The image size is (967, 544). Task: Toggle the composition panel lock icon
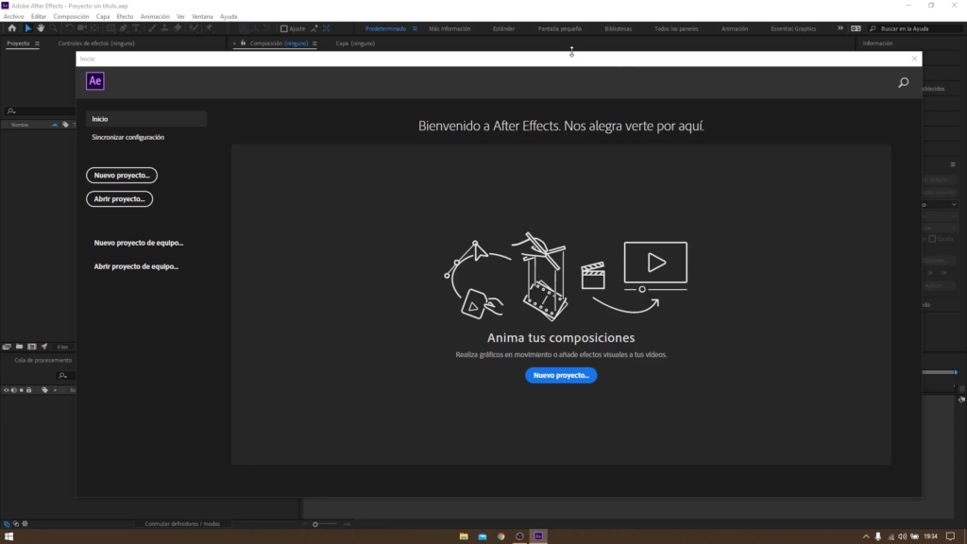click(x=243, y=43)
